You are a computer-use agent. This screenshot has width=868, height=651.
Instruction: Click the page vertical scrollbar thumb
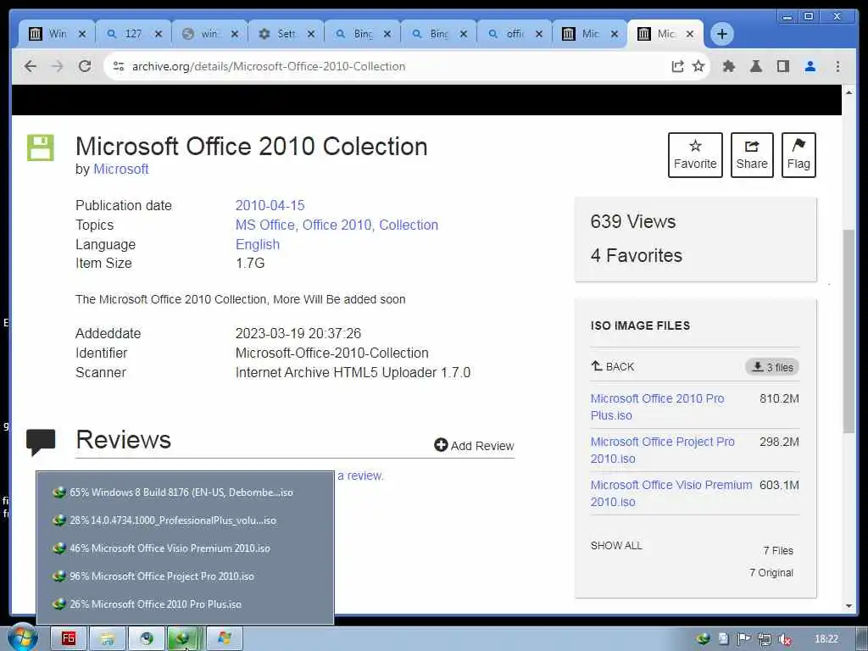[x=849, y=331]
